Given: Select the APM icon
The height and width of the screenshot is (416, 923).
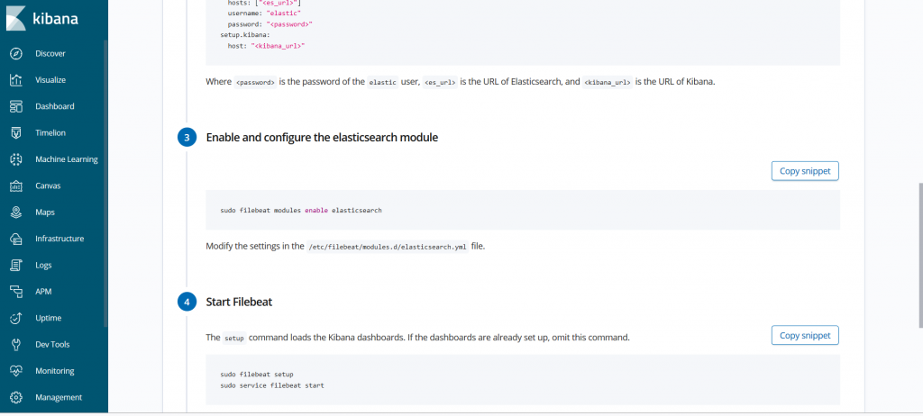Looking at the screenshot, I should pyautogui.click(x=16, y=292).
